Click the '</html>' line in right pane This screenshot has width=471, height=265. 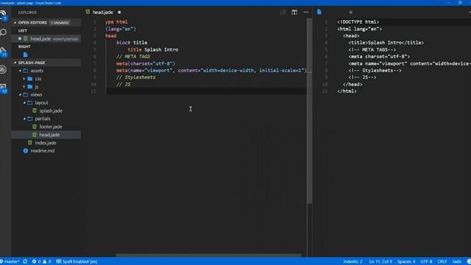[347, 91]
